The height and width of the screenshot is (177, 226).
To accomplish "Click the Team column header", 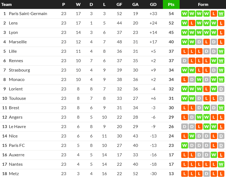I will 7,5.
